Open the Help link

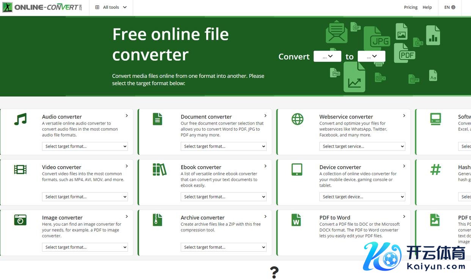tap(427, 7)
